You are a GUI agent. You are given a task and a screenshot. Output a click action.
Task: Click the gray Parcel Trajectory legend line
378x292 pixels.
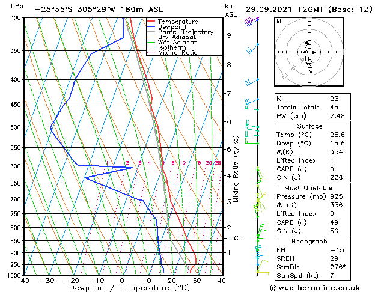coord(151,32)
